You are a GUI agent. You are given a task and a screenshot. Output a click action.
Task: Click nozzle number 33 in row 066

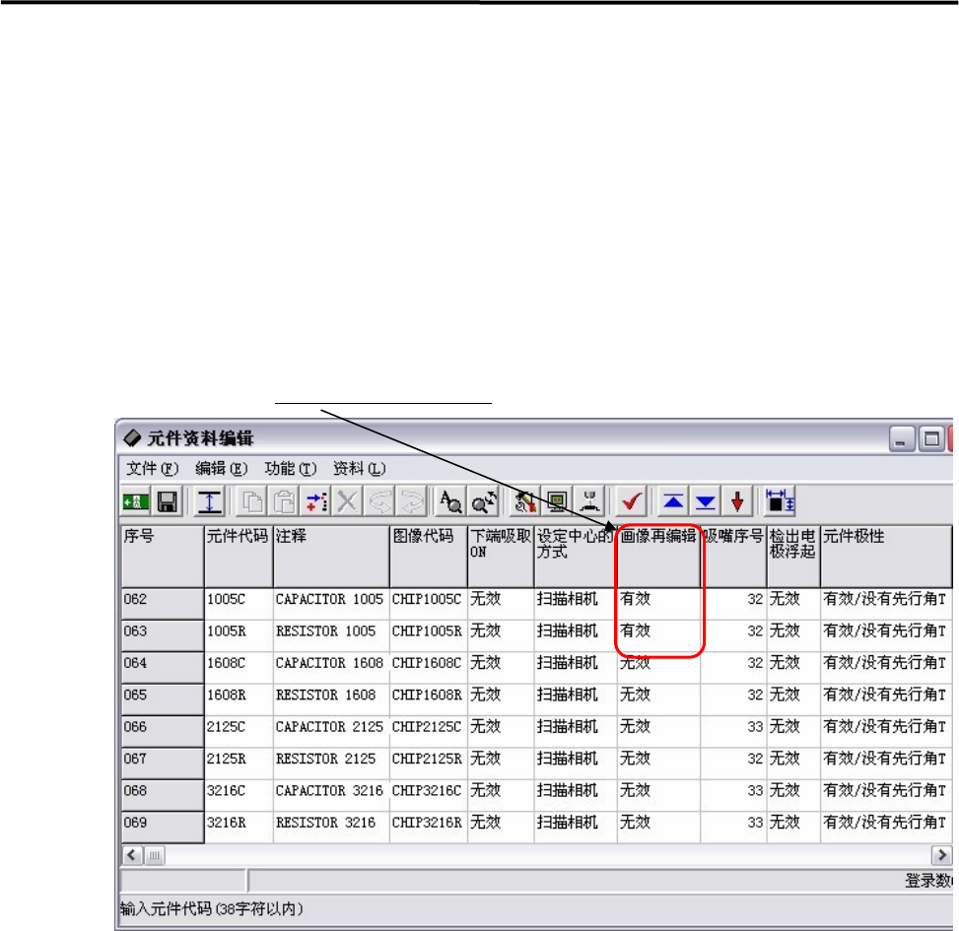click(733, 730)
